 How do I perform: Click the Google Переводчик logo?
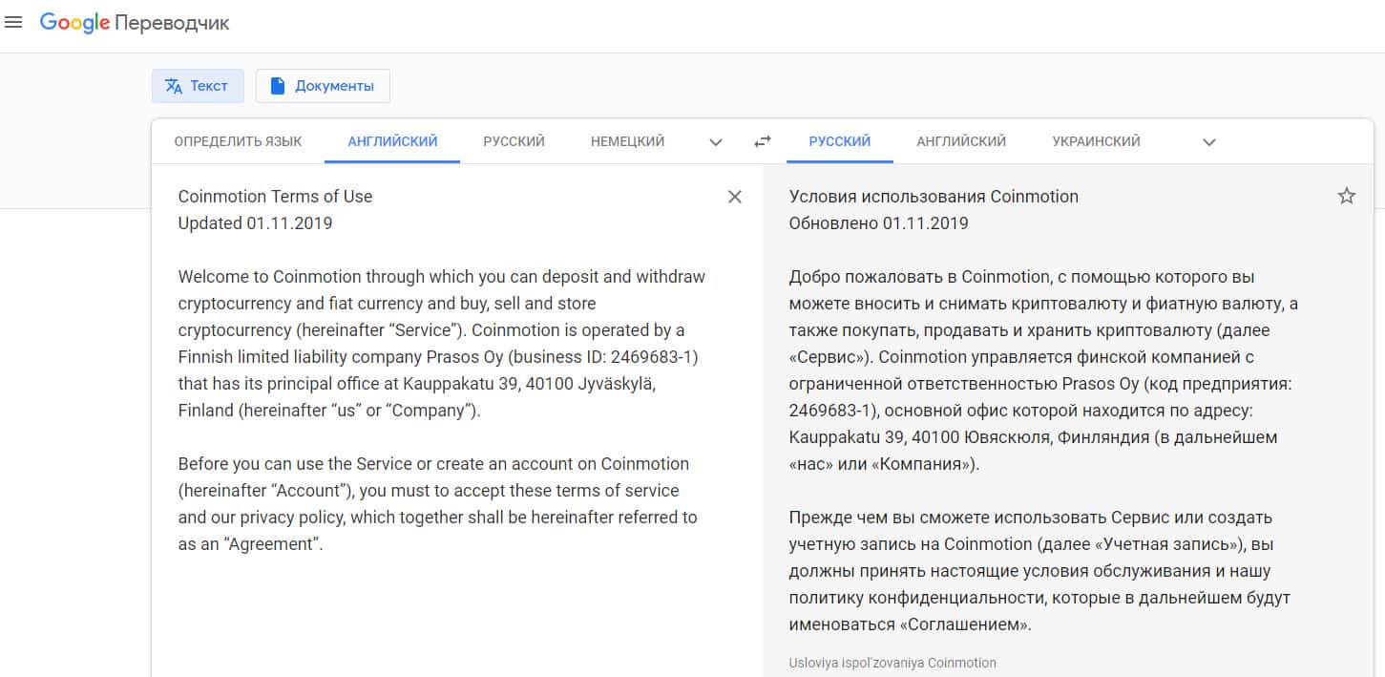135,23
